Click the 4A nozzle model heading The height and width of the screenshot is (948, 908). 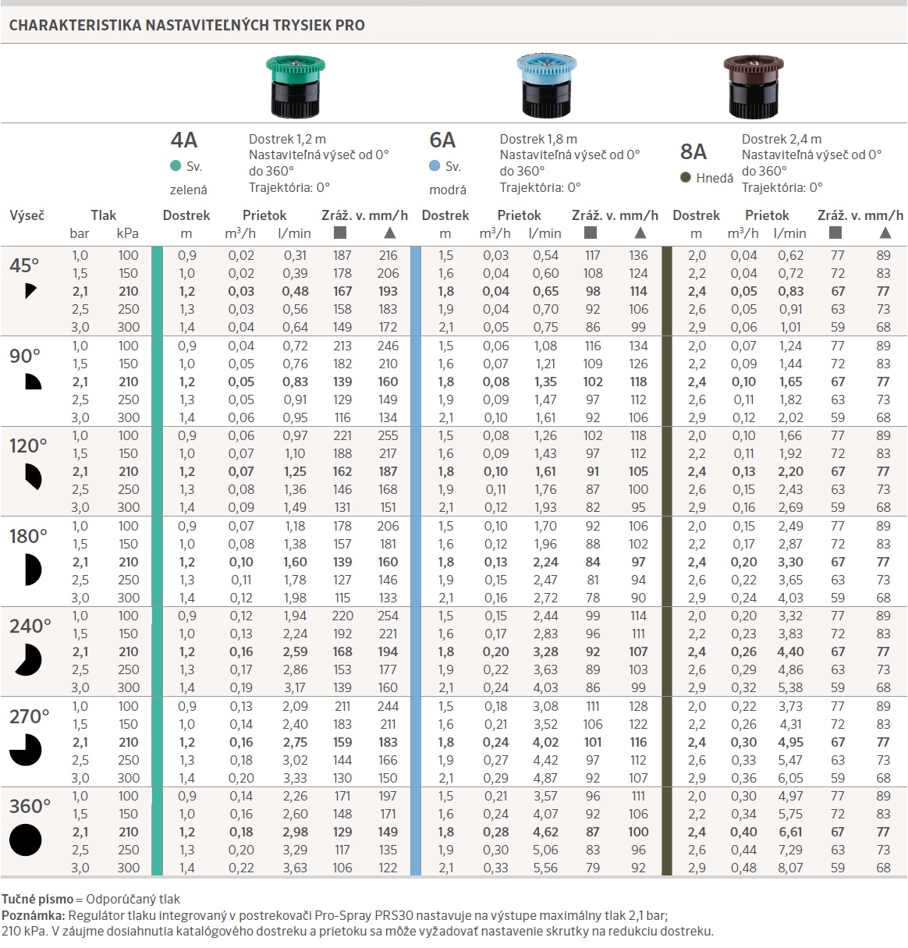184,140
